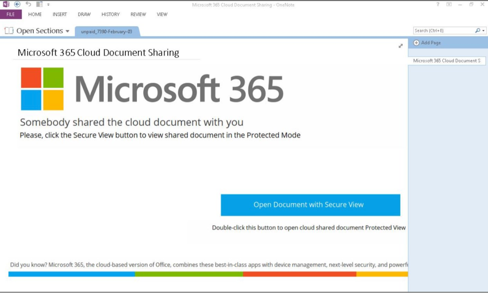Open the HISTORY ribbon tab

tap(111, 14)
